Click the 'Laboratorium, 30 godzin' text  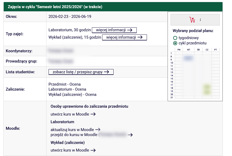[x=70, y=30]
